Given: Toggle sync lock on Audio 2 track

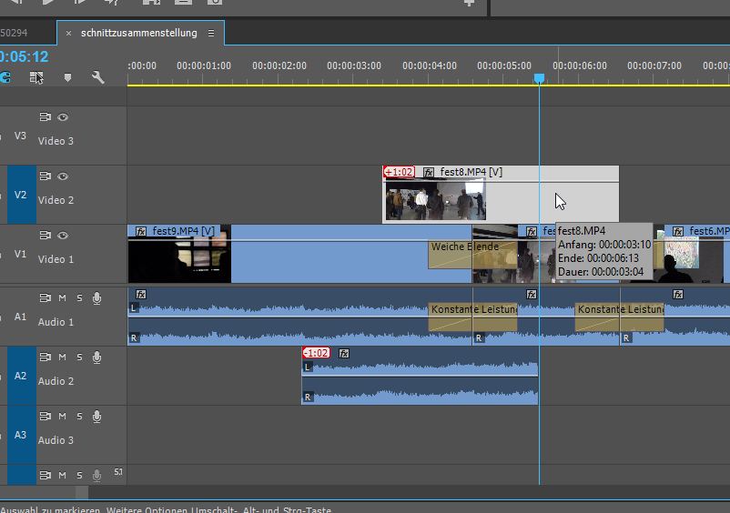Looking at the screenshot, I should pos(45,357).
